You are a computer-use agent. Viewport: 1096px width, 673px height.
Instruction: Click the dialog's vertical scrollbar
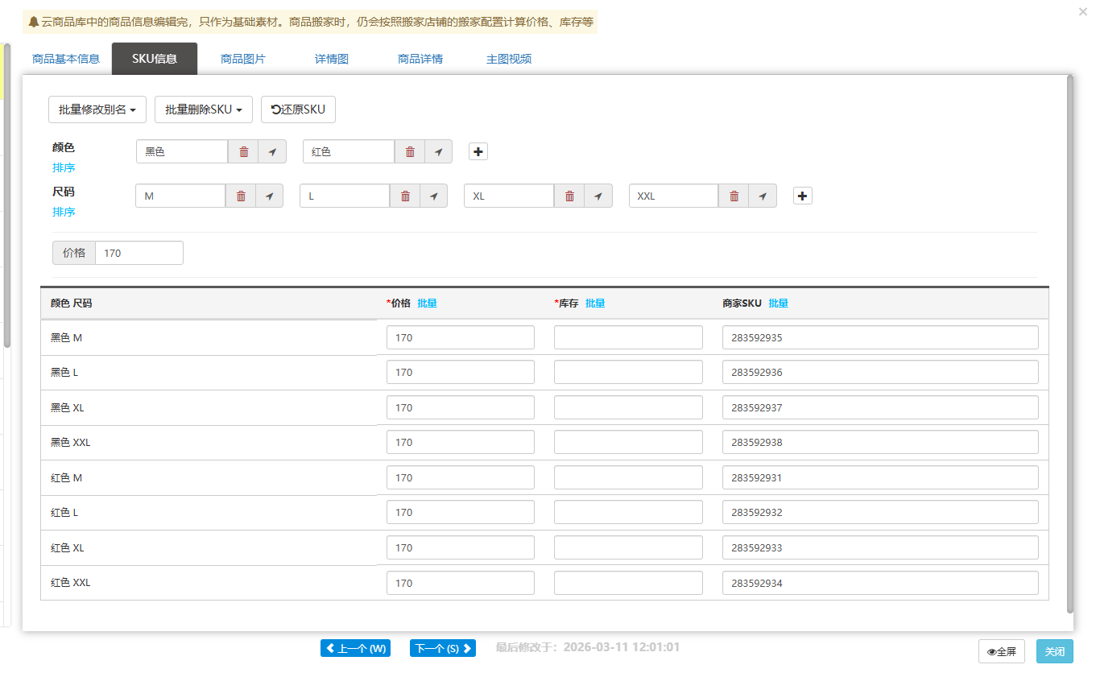point(1069,322)
